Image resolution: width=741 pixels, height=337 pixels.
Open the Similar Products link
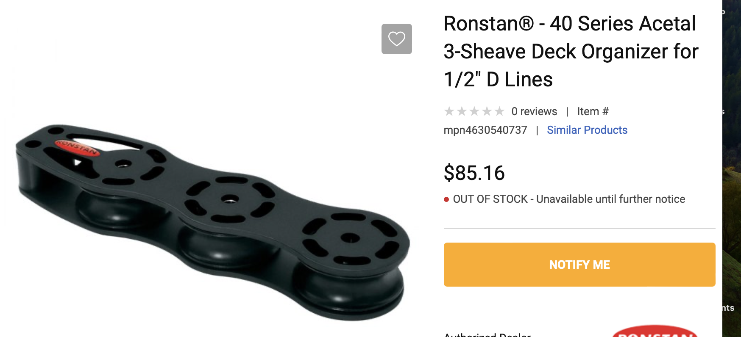coord(587,130)
